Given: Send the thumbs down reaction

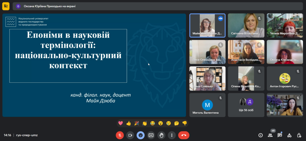Looking at the screenshot, I should (x=184, y=123).
